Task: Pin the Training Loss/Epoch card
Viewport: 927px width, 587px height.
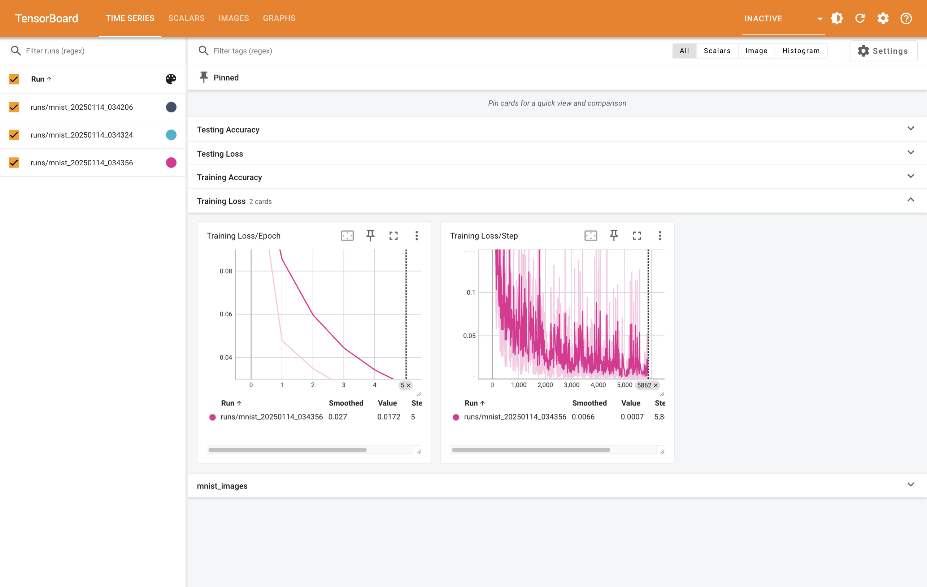Action: coord(370,236)
